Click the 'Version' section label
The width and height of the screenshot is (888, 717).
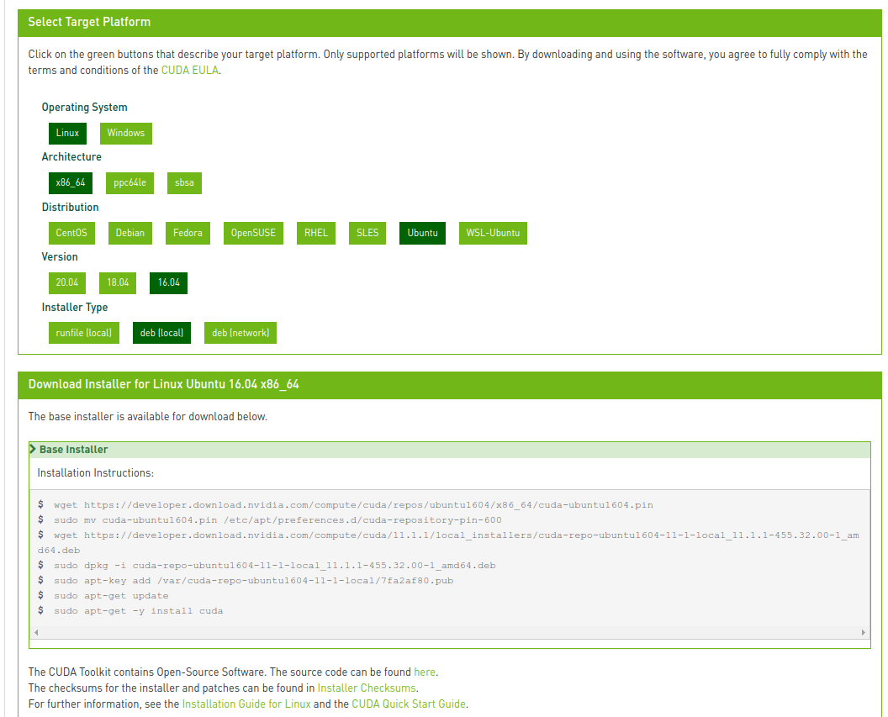point(60,257)
